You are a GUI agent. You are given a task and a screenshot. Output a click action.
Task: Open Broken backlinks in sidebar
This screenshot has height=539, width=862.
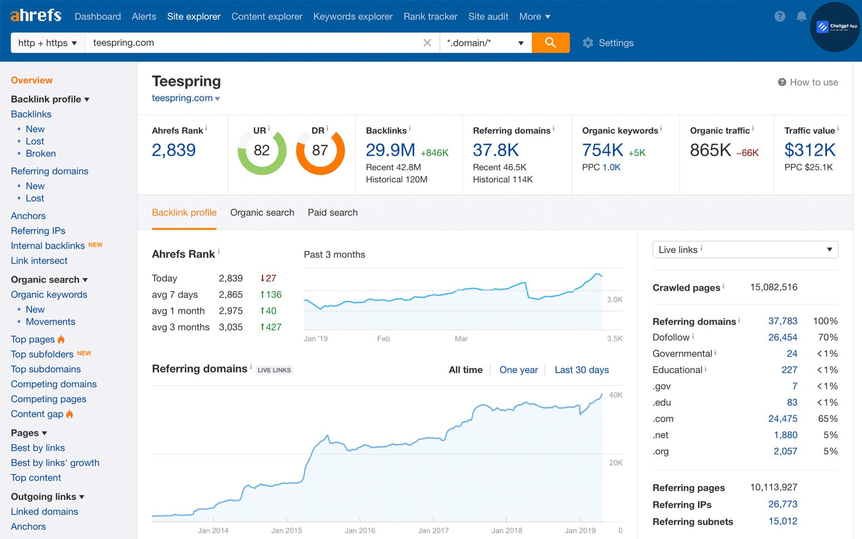point(41,154)
